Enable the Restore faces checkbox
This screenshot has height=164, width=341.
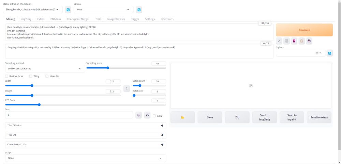(7, 76)
